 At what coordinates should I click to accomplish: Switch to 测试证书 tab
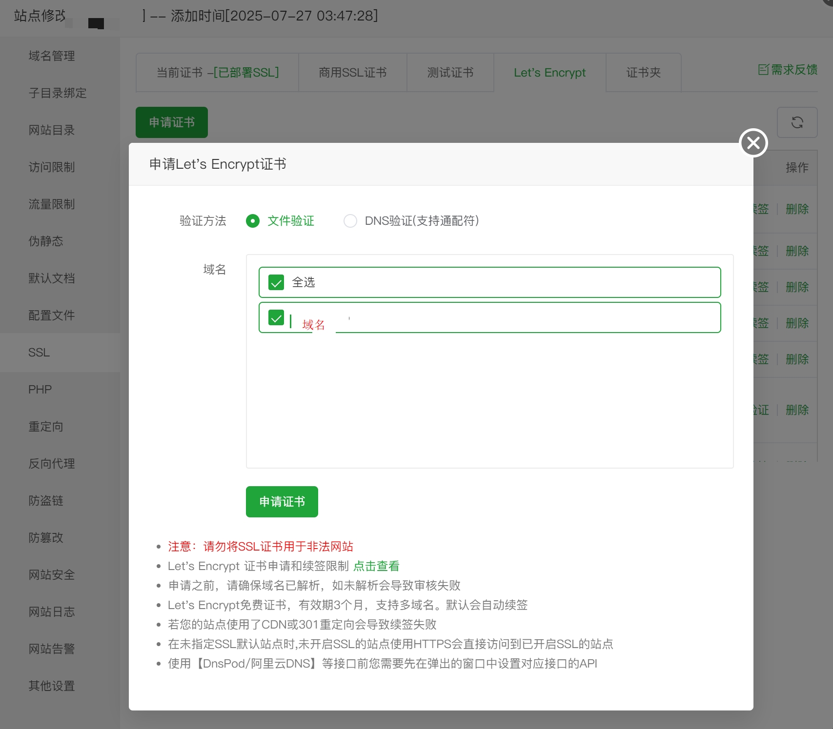[450, 73]
